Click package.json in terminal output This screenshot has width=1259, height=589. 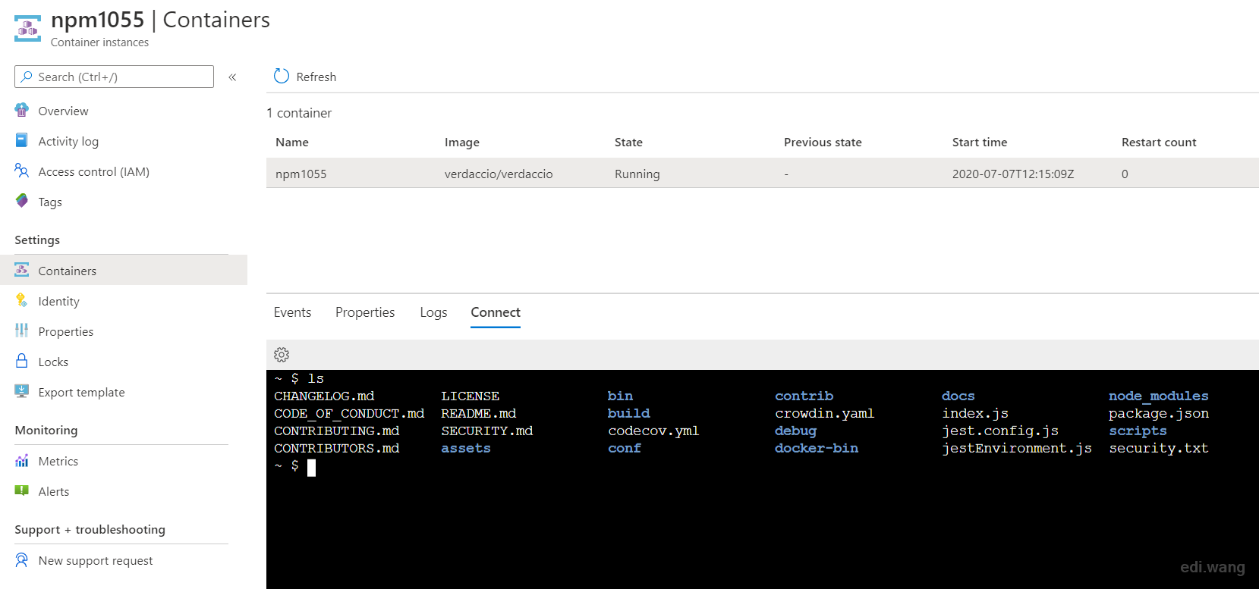(1158, 413)
